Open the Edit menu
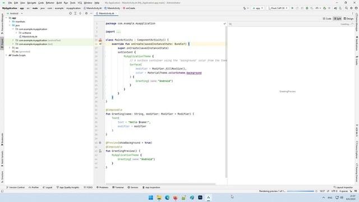Screen dimensions: 359x202 [16, 3]
